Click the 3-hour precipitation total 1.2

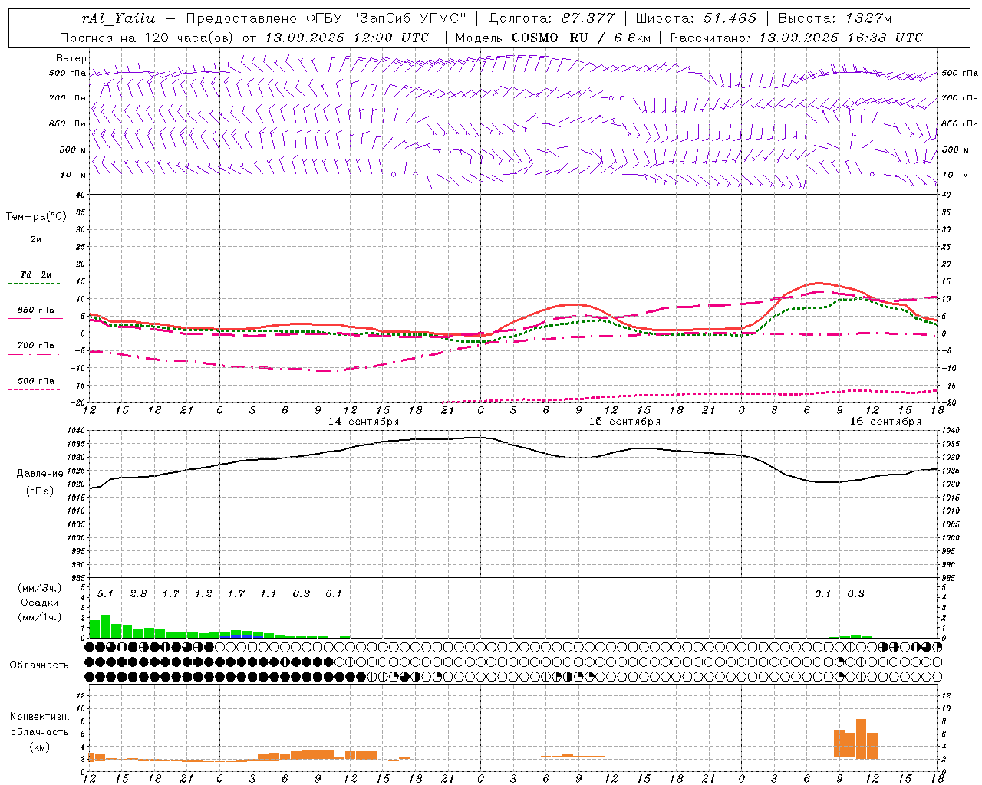pyautogui.click(x=203, y=593)
